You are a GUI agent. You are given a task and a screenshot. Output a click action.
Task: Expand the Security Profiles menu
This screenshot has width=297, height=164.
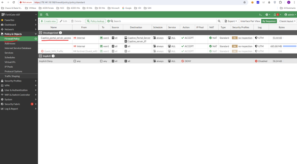[19, 81]
